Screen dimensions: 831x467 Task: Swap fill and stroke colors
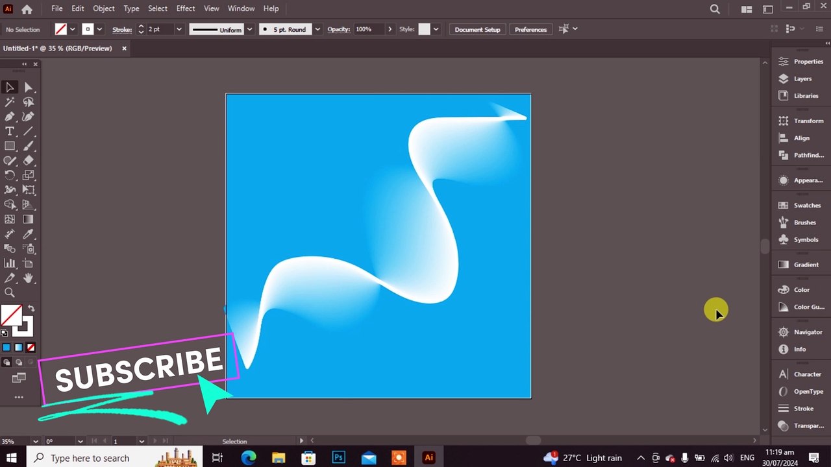coord(31,309)
